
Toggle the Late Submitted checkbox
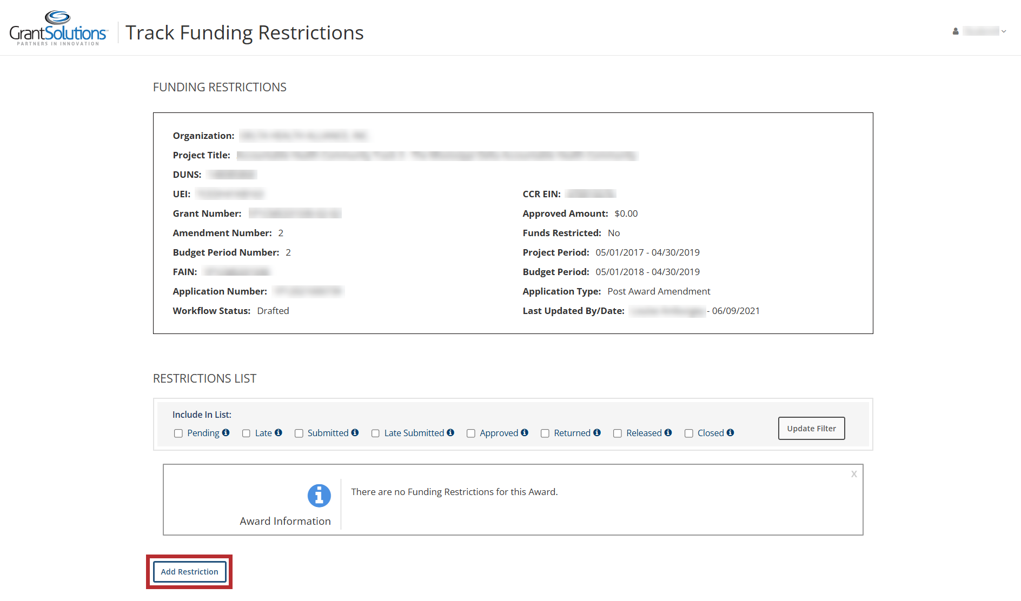click(x=375, y=433)
